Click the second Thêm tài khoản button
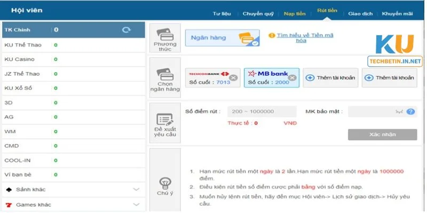 (390, 78)
